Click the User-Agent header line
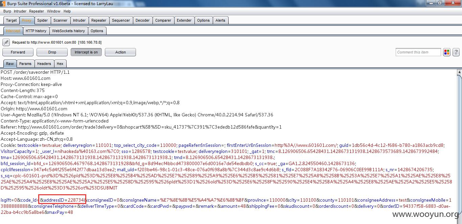462x224 pixels. point(137,115)
